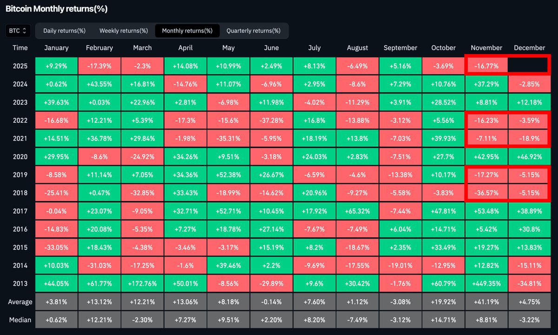The image size is (558, 335).
Task: Click the 2022 June cell -37.28%
Action: tap(272, 121)
